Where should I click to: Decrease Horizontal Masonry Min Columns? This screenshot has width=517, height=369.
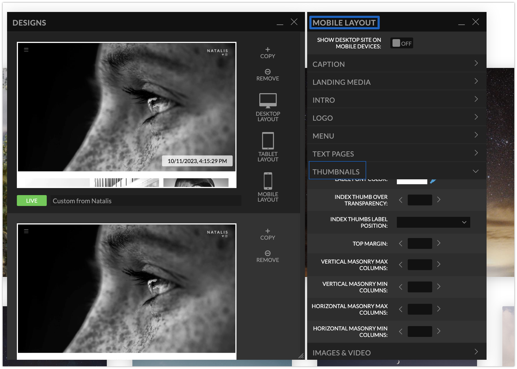click(401, 332)
